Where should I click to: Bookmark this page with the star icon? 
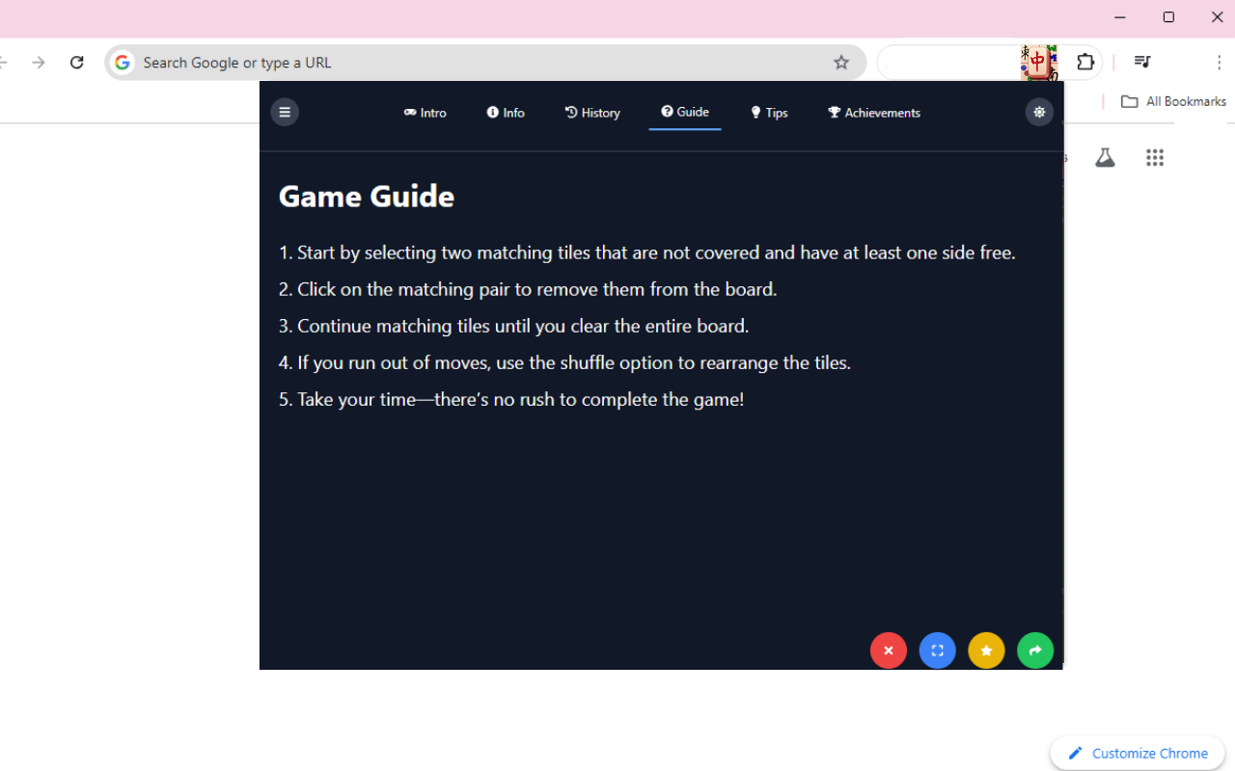point(841,63)
